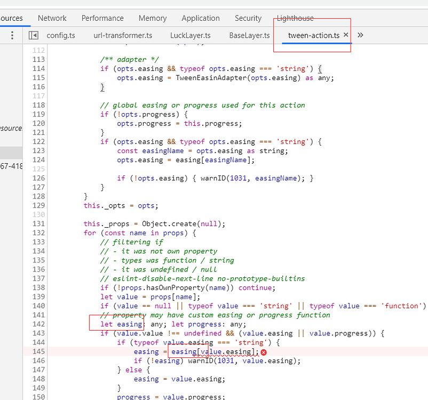Viewport: 428px width, 400px height.
Task: Open the hidden file tabs chevron menu
Action: [359, 35]
